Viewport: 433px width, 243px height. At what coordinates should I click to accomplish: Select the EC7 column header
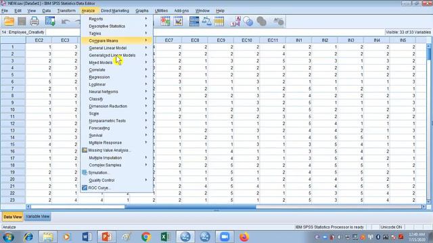pos(169,40)
